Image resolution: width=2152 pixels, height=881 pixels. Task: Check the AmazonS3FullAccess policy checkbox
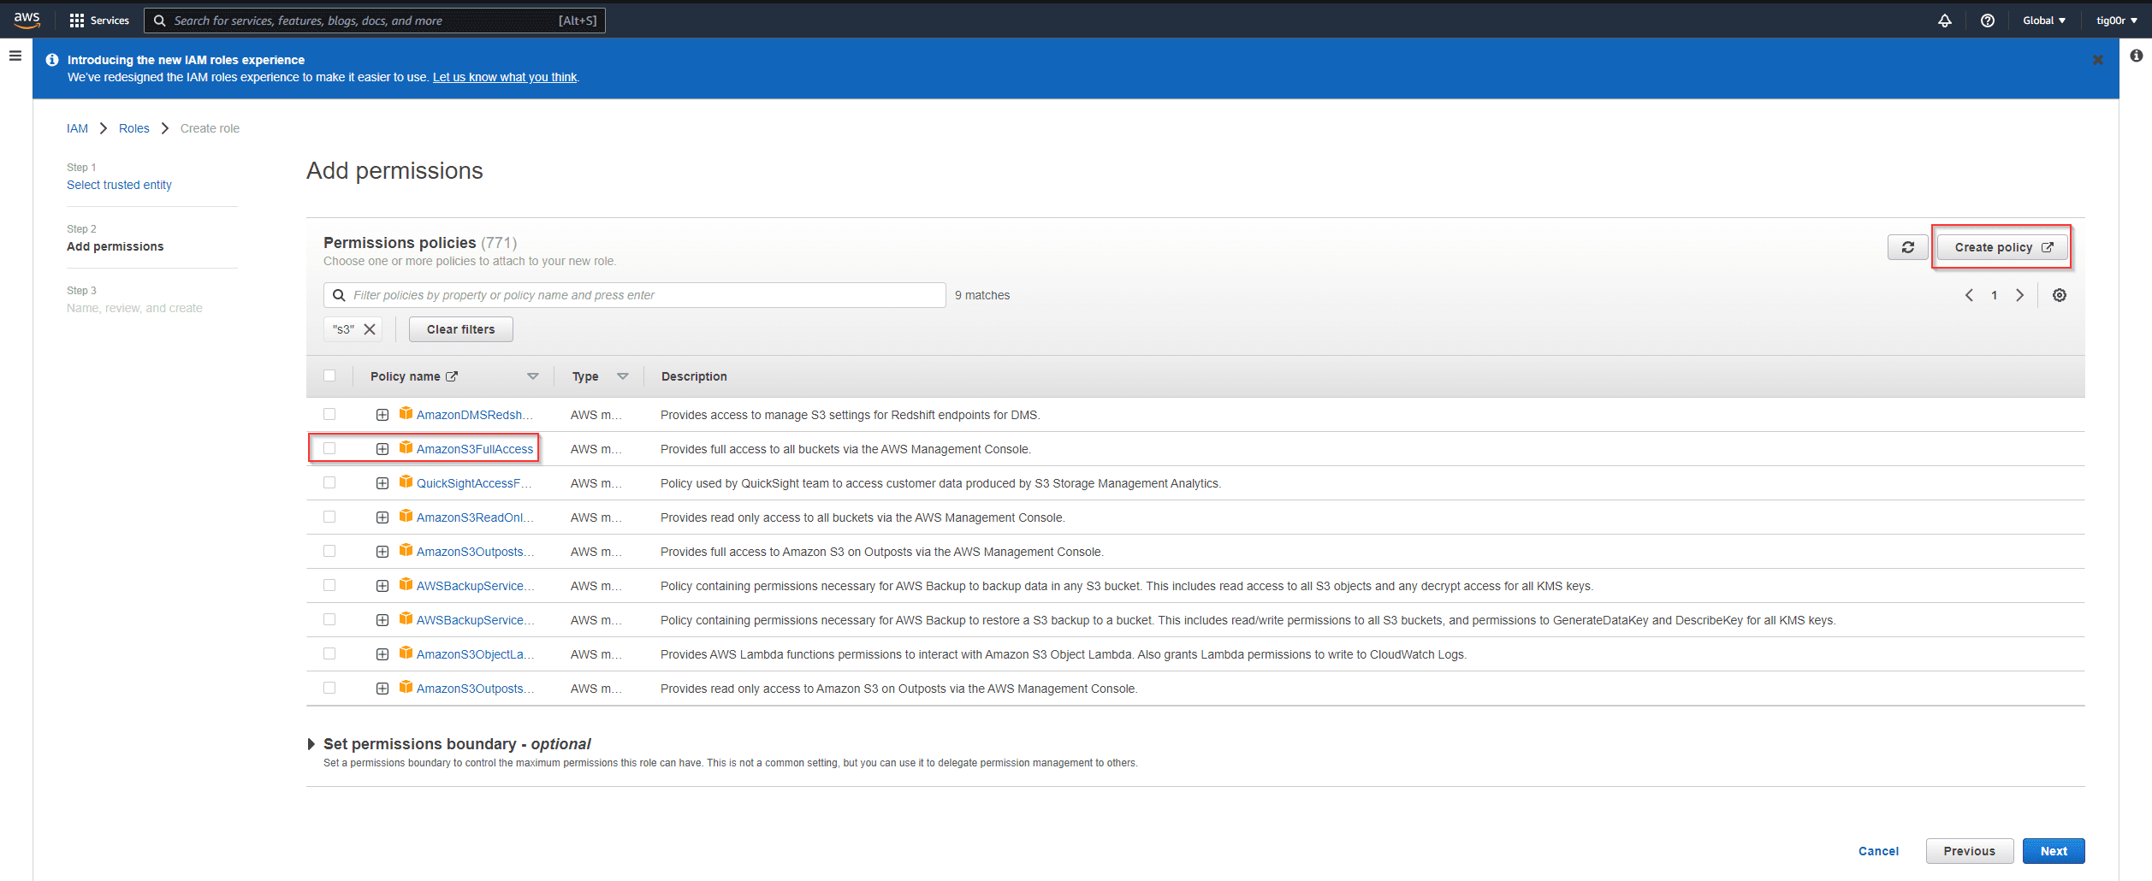pyautogui.click(x=329, y=448)
